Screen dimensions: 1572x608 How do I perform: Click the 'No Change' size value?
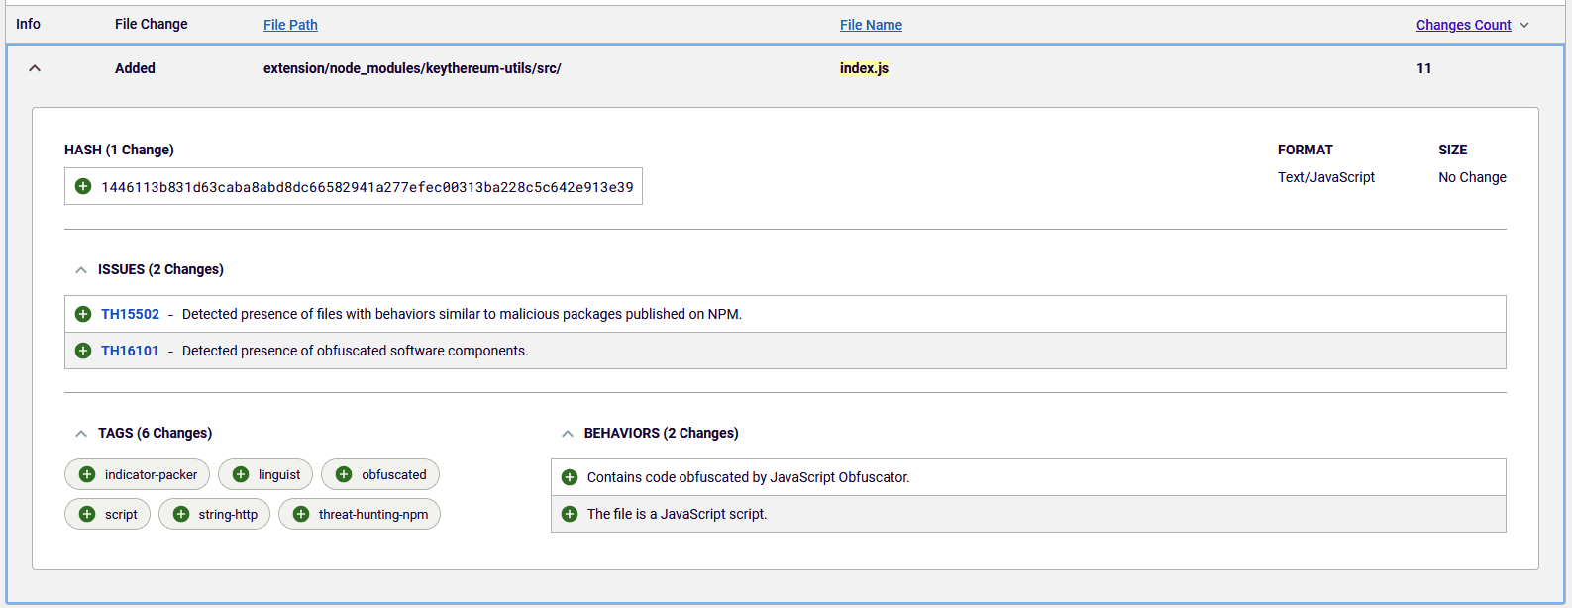point(1472,177)
